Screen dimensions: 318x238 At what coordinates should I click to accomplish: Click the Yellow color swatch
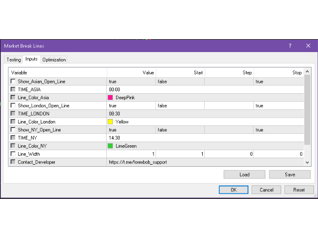tap(110, 121)
